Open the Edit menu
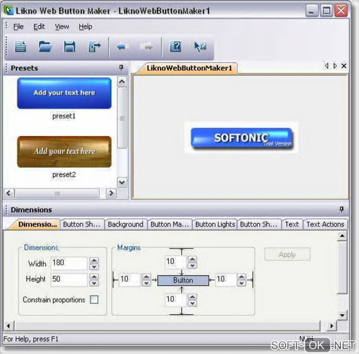This screenshot has width=359, height=354. click(x=39, y=27)
